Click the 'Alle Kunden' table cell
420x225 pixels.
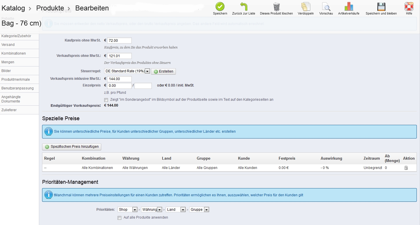(248, 168)
